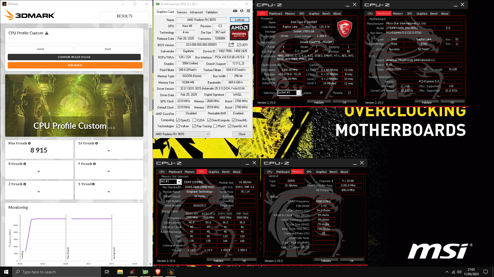
Task: Toggle the CUDA checkbox
Action: [x=195, y=120]
